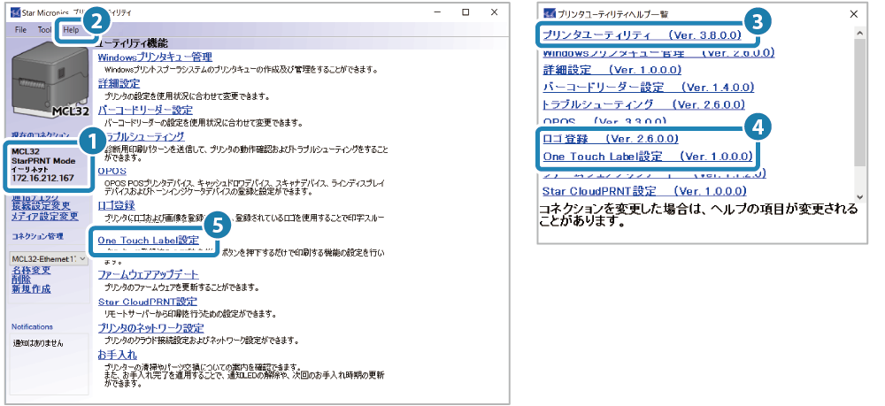
Task: Open ファームウェアアップデート link
Action: [x=149, y=274]
